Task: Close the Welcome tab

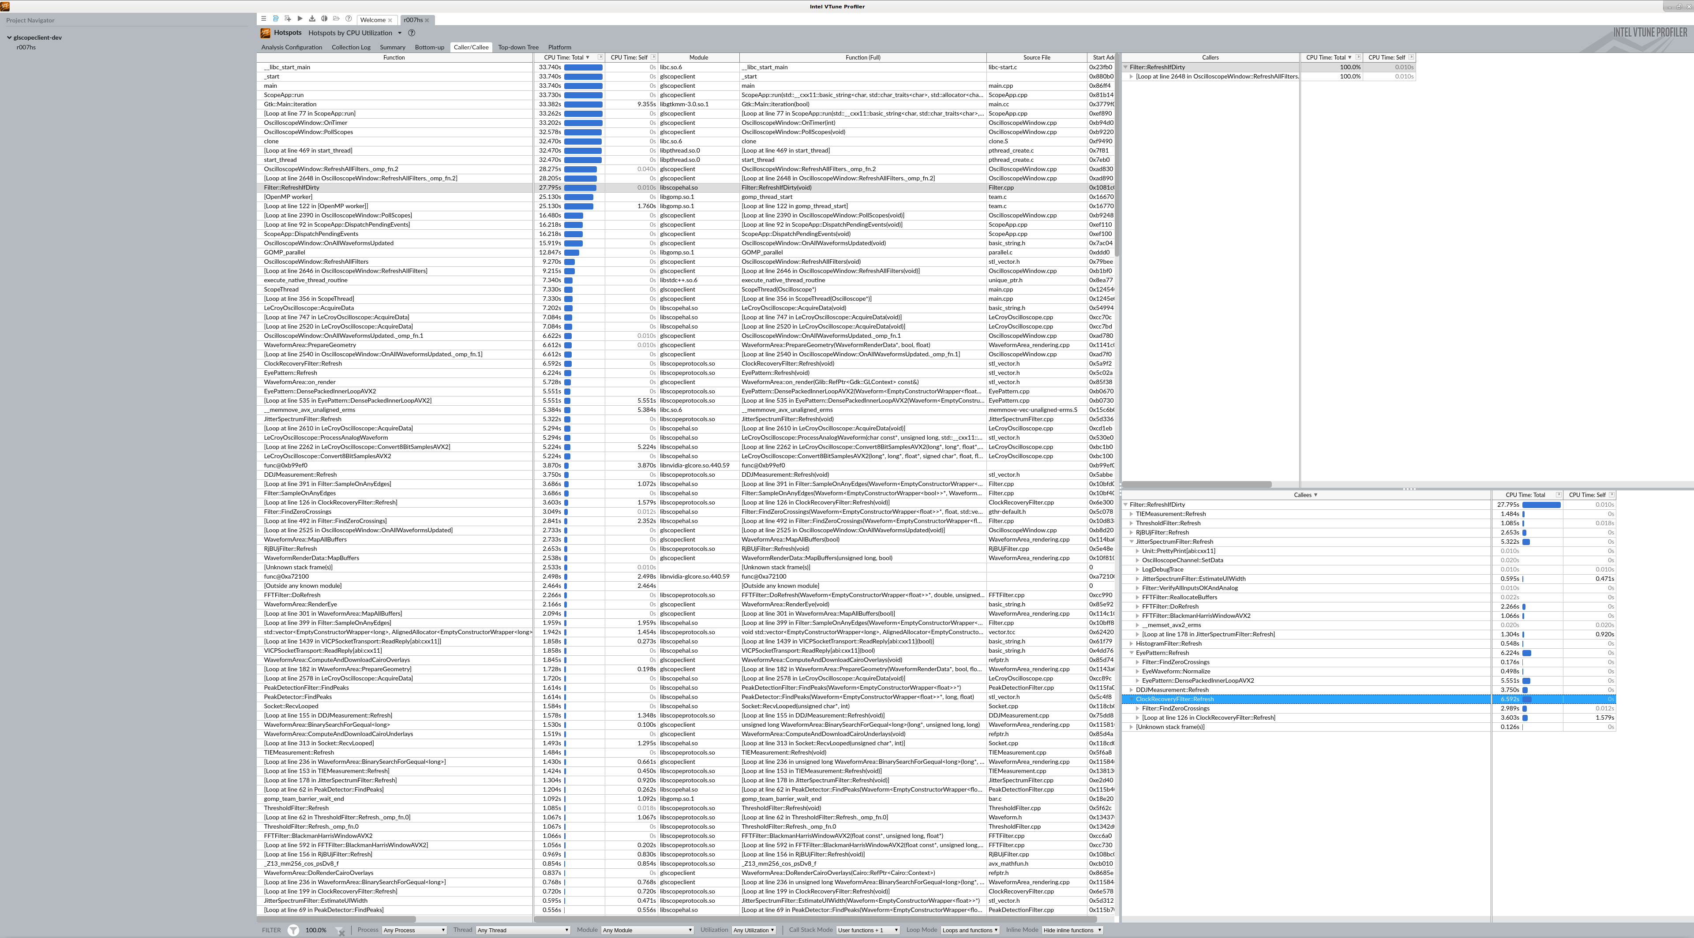Action: tap(390, 20)
